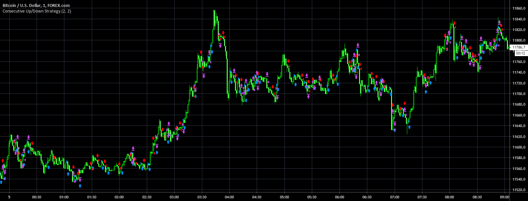The width and height of the screenshot is (528, 201).
Task: Click the bar countdown timer 00:12
Action: [x=520, y=53]
